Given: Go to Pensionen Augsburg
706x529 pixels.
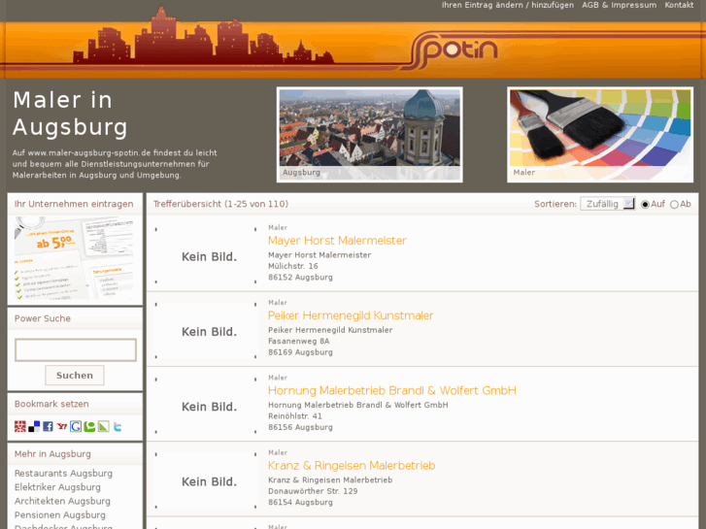Looking at the screenshot, I should coord(60,514).
